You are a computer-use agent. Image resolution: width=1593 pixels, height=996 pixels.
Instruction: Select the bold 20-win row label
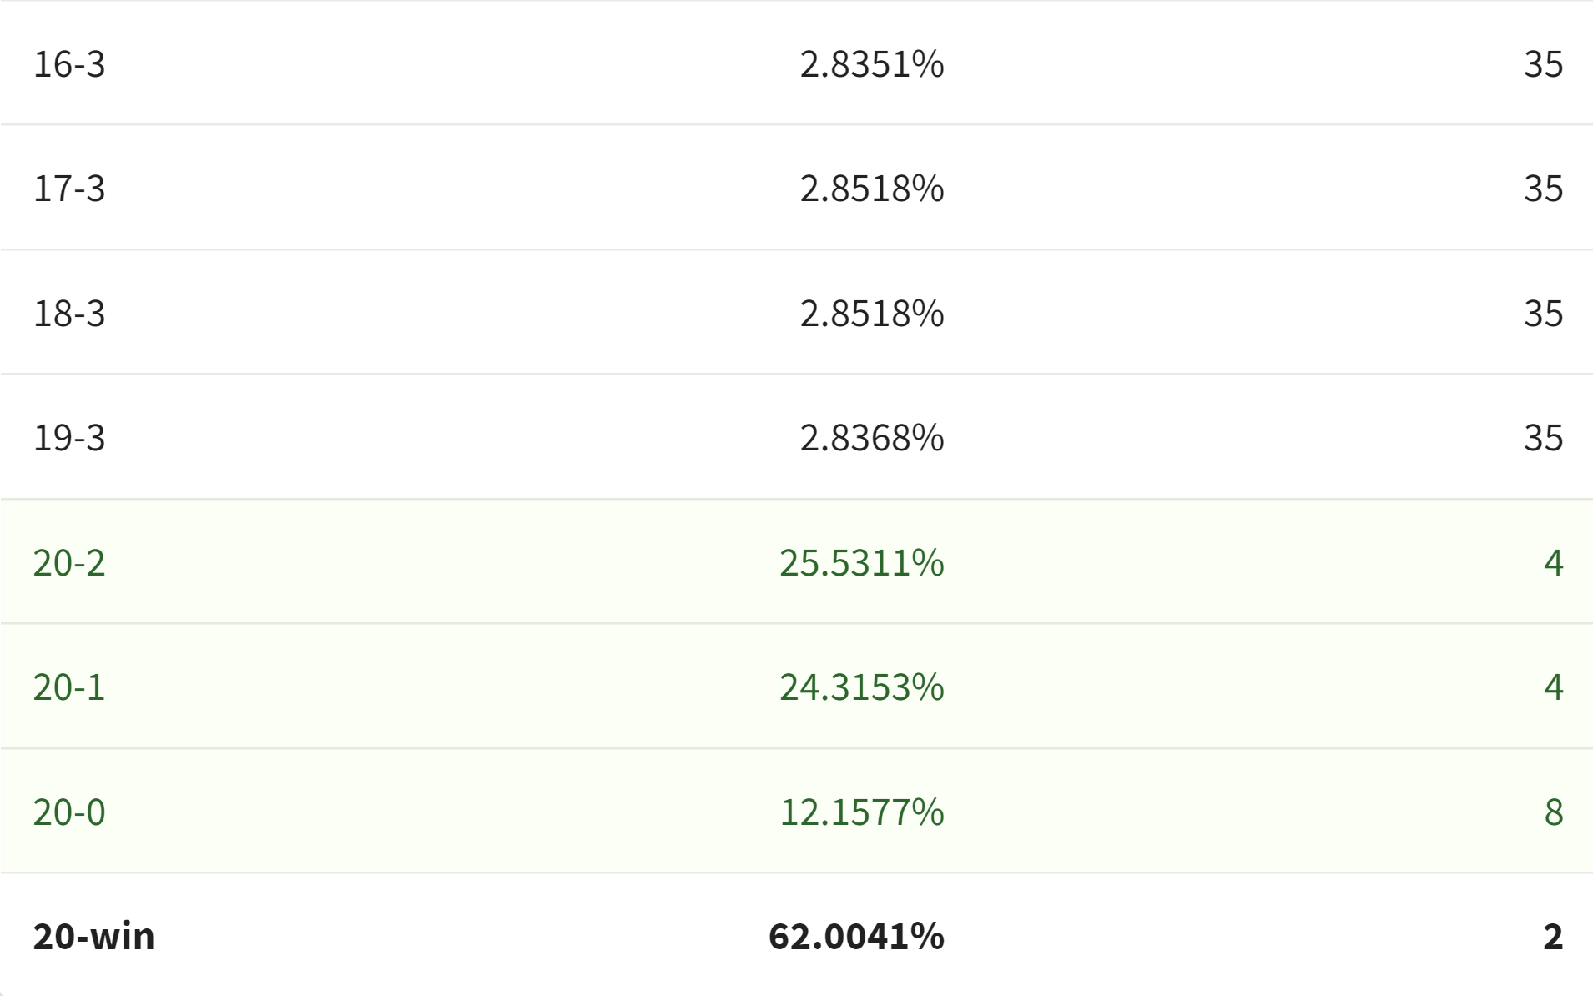[x=93, y=937]
